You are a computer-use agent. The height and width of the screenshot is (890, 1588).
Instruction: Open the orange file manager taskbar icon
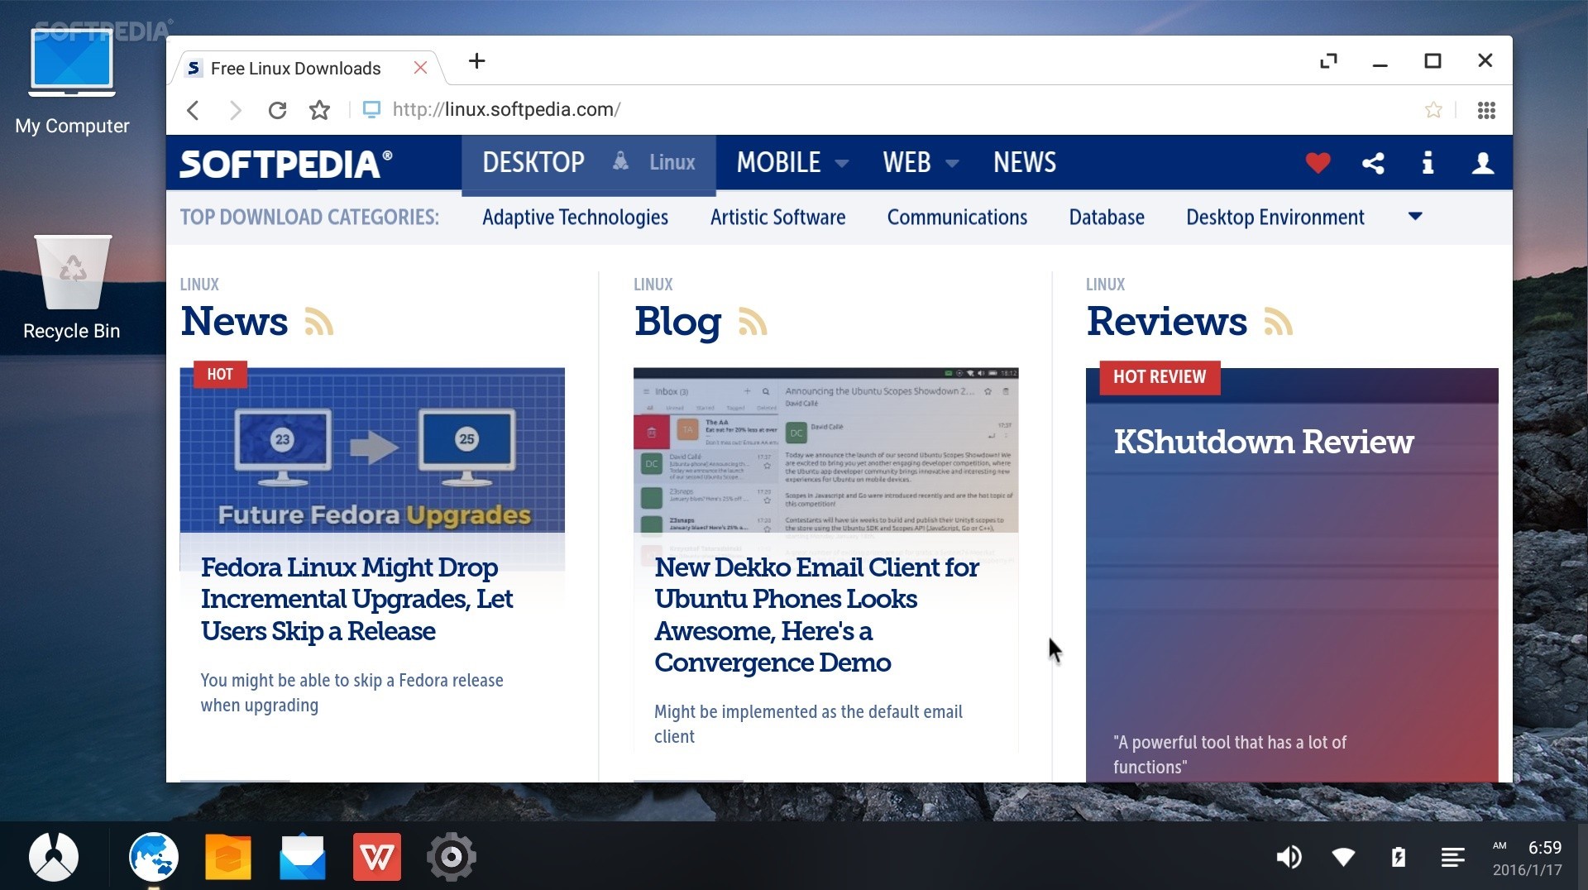click(x=228, y=856)
